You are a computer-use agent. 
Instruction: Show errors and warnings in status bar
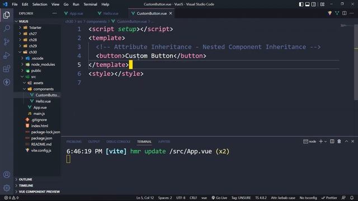point(11,198)
